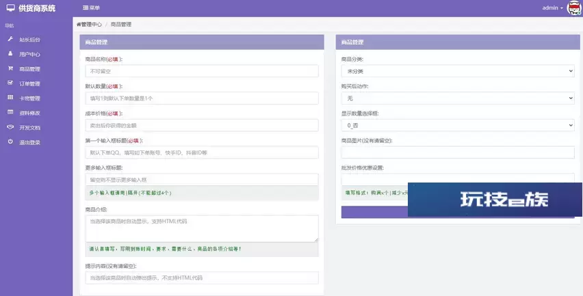This screenshot has height=296, width=583.
Task: Go to 管理中心 in the breadcrumb
Action: pos(90,24)
